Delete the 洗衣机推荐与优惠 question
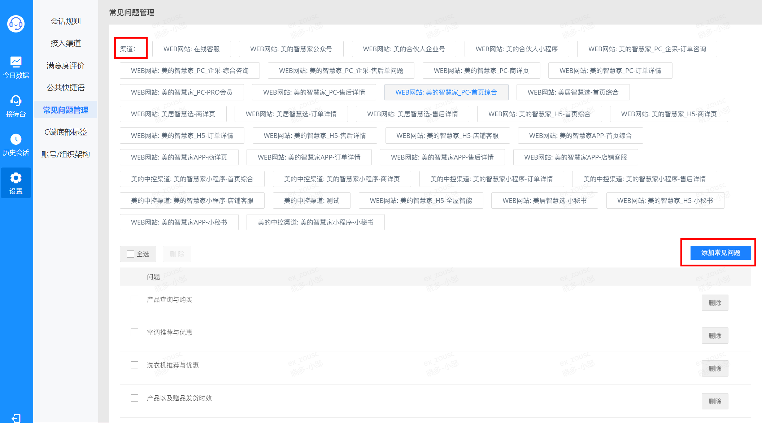The width and height of the screenshot is (762, 426). pos(715,369)
